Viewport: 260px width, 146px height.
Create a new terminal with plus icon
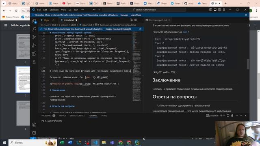coord(221,116)
